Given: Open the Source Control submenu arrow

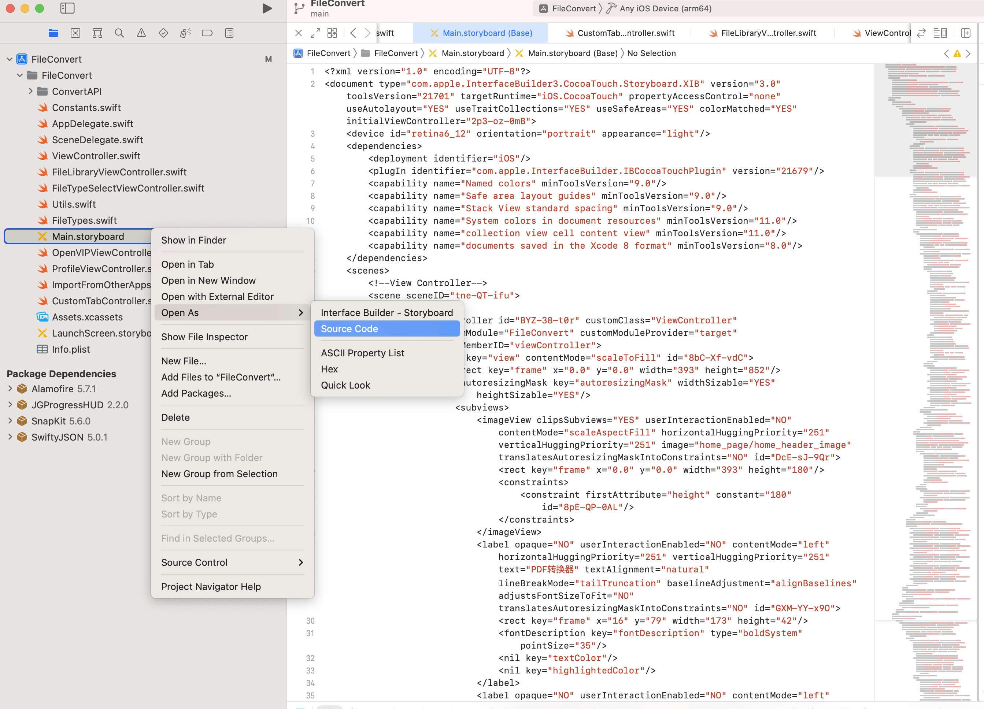Looking at the screenshot, I should tap(301, 562).
